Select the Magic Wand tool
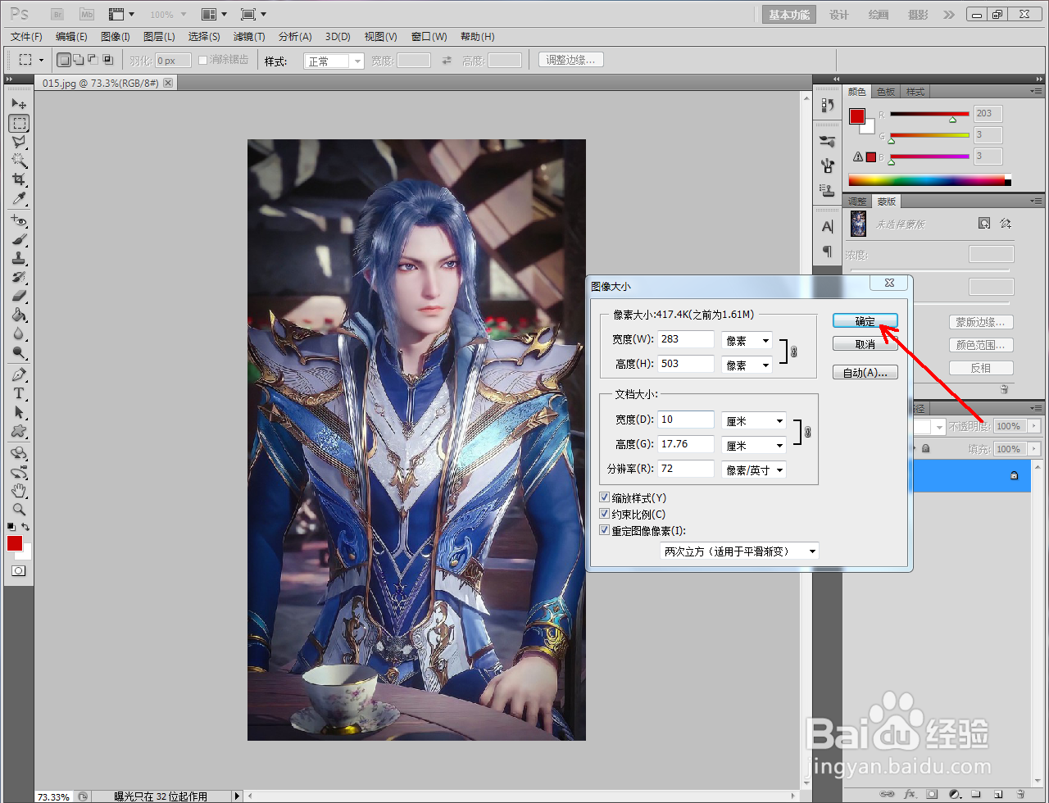Image resolution: width=1049 pixels, height=803 pixels. point(19,161)
